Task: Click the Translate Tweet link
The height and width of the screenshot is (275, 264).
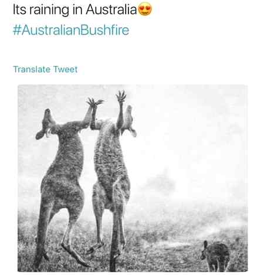Action: (45, 69)
